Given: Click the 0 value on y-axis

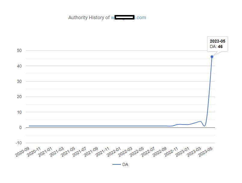Looking at the screenshot, I should [21, 127].
